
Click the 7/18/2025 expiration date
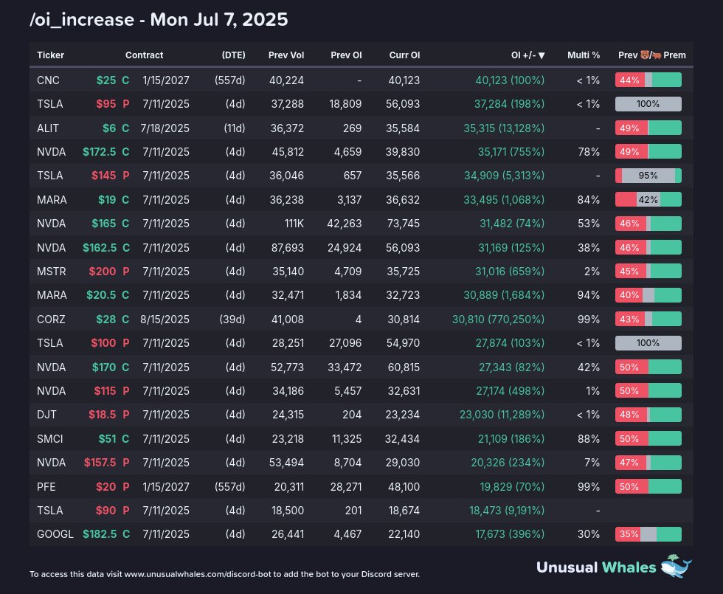(165, 128)
